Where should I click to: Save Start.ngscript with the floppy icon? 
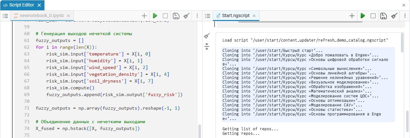[383, 15]
